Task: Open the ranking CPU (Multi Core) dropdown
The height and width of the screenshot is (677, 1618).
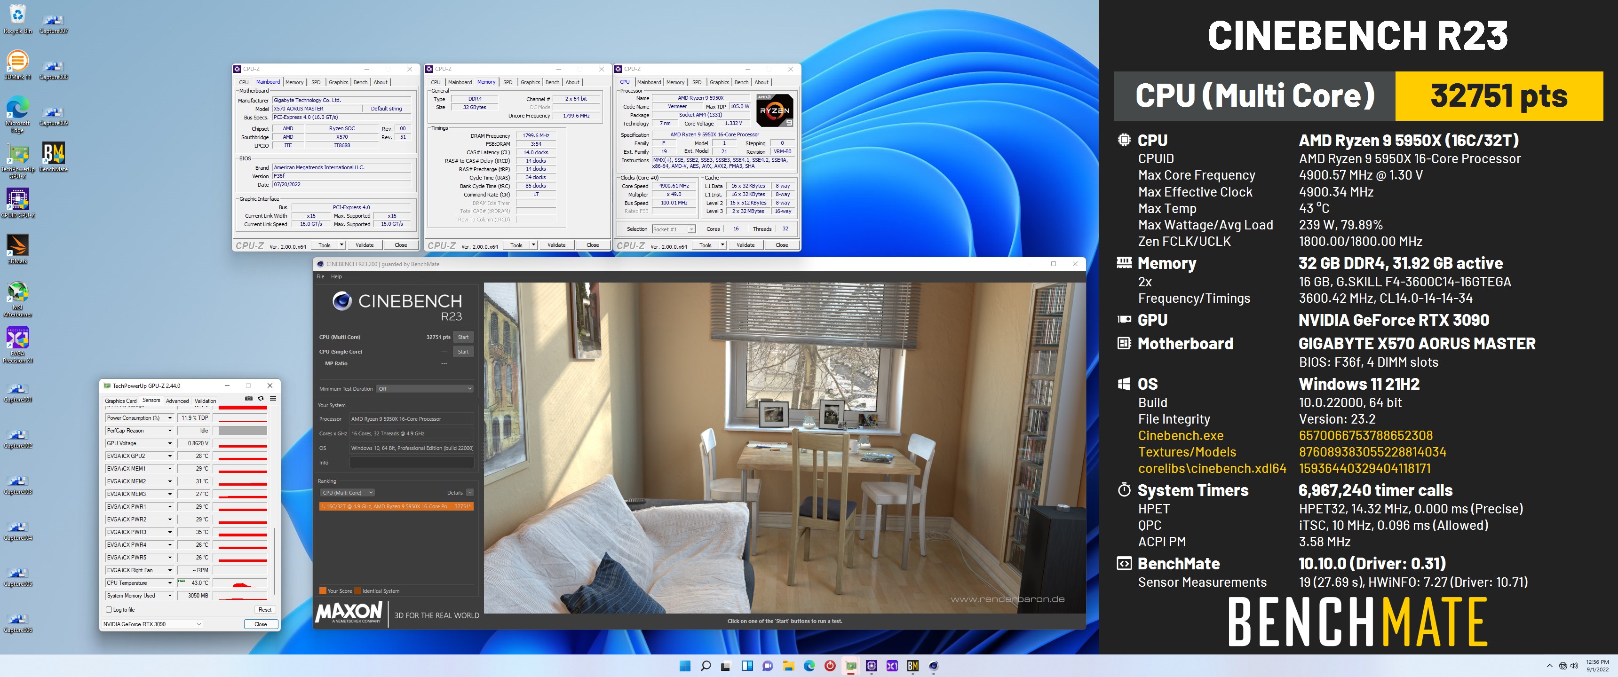Action: (x=347, y=492)
